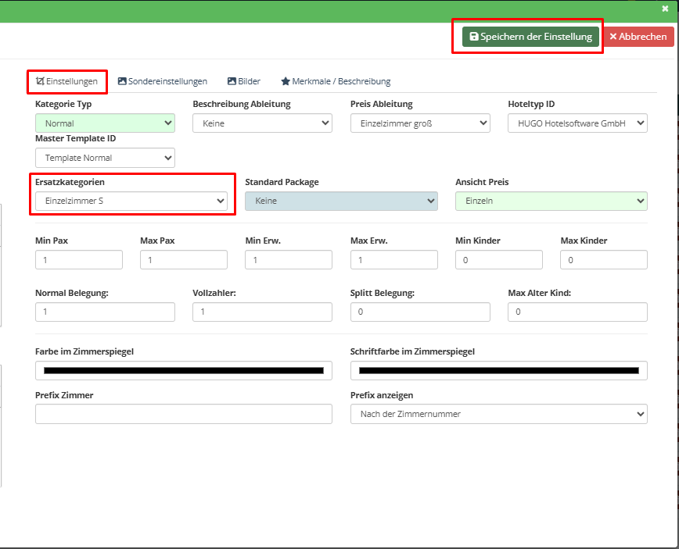Open the Prefix anzeigen dropdown
The height and width of the screenshot is (549, 679).
499,414
